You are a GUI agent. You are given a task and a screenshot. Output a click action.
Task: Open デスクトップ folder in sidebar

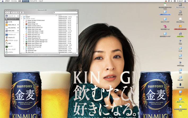coord(12,35)
